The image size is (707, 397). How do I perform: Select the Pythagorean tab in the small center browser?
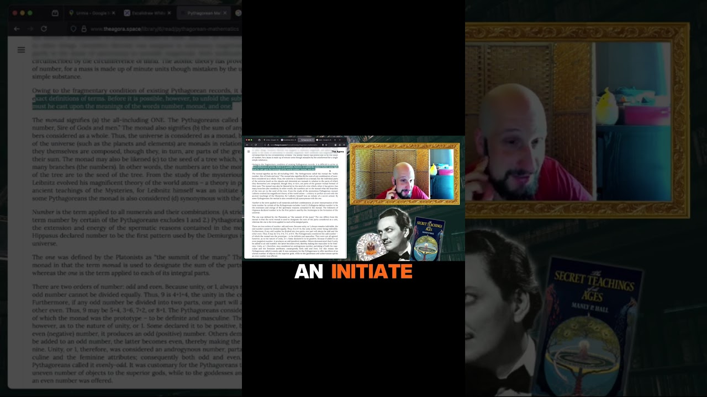click(305, 140)
